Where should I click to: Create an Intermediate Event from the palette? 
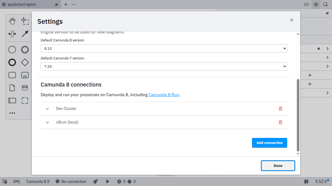pos(25,50)
